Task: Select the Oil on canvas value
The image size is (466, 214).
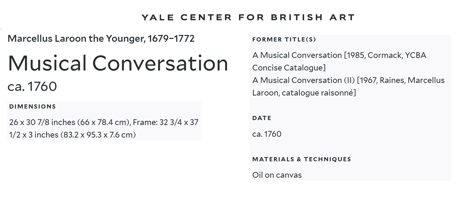Action: (x=277, y=175)
